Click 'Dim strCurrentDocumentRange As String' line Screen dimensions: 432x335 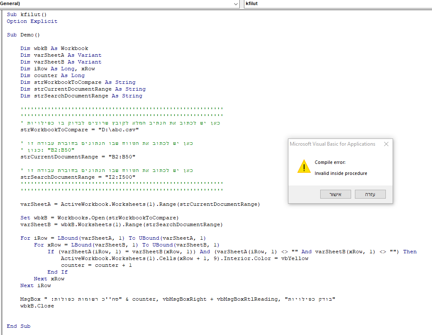(x=83, y=89)
